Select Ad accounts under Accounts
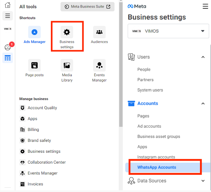The image size is (211, 192). pyautogui.click(x=149, y=126)
